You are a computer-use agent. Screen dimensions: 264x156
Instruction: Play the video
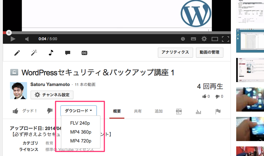point(13,39)
